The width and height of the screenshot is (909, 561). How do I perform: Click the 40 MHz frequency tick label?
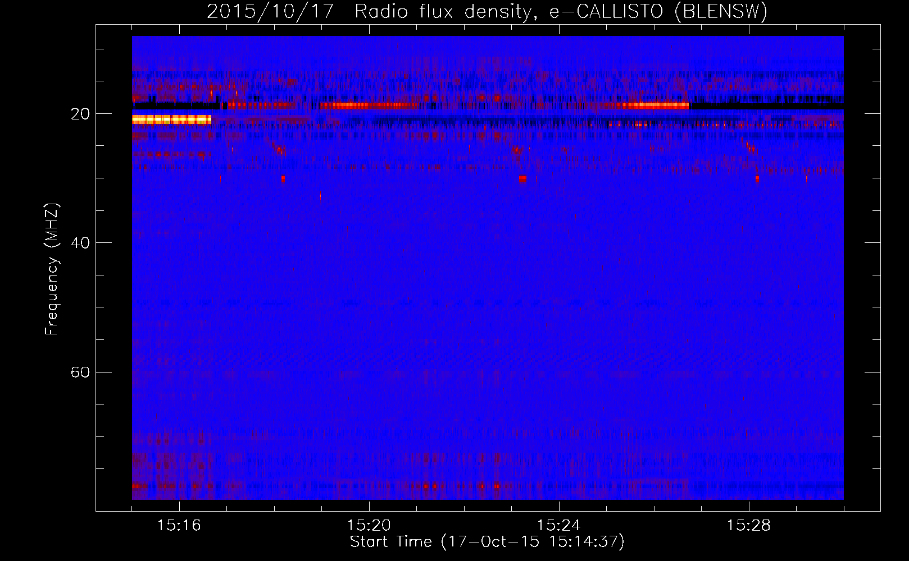tap(80, 243)
